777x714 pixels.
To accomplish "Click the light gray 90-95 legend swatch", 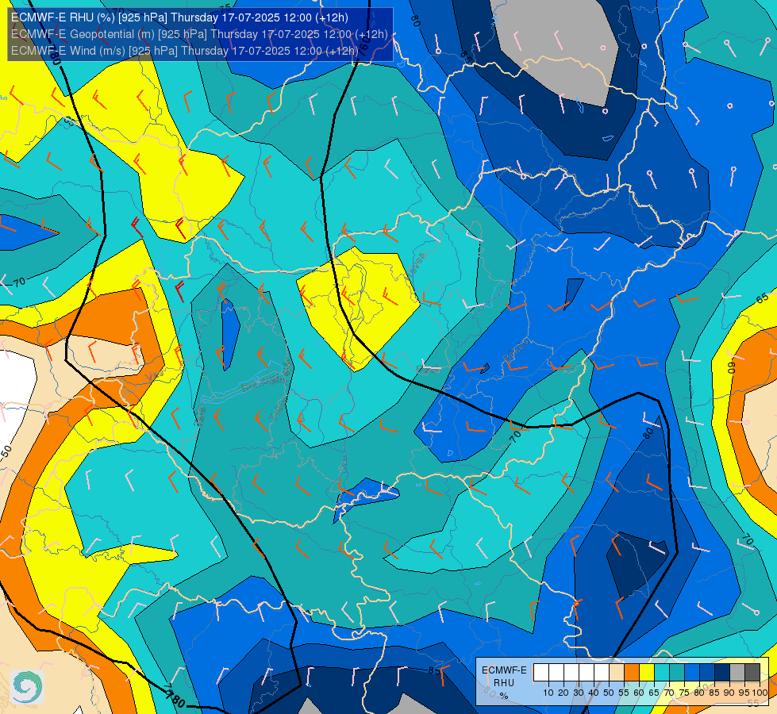I will (737, 673).
